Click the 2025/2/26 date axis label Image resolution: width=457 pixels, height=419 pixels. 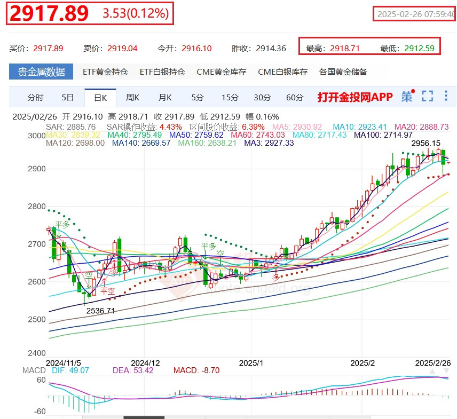click(x=433, y=363)
